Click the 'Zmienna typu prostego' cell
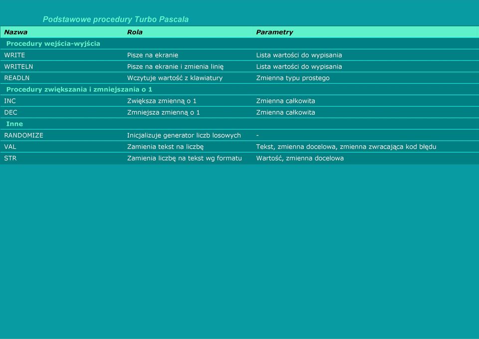 [293, 78]
